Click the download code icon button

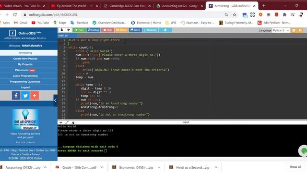point(165,30)
